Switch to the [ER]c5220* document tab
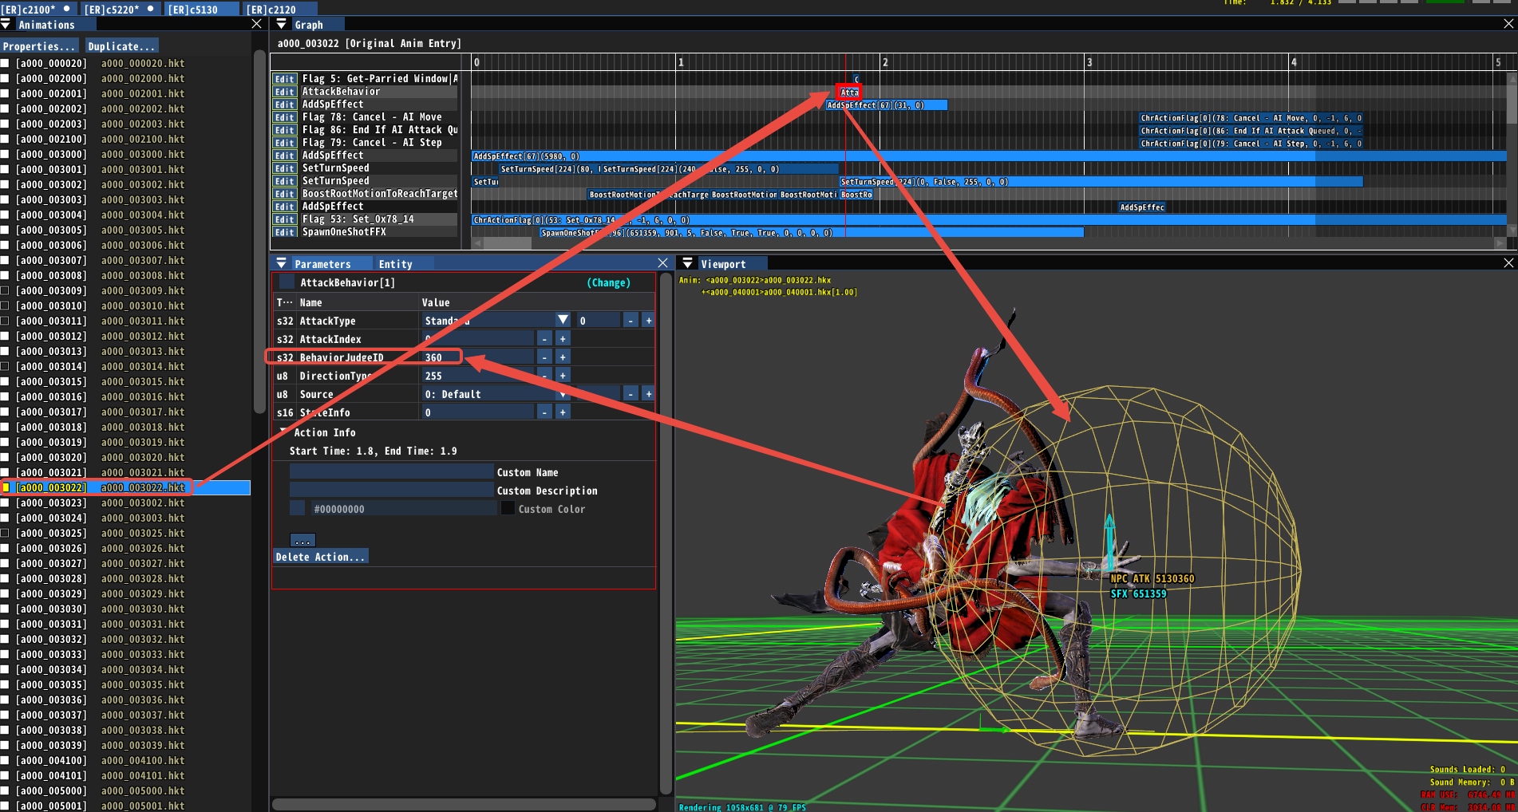Screen dimensions: 1518x812 point(120,9)
